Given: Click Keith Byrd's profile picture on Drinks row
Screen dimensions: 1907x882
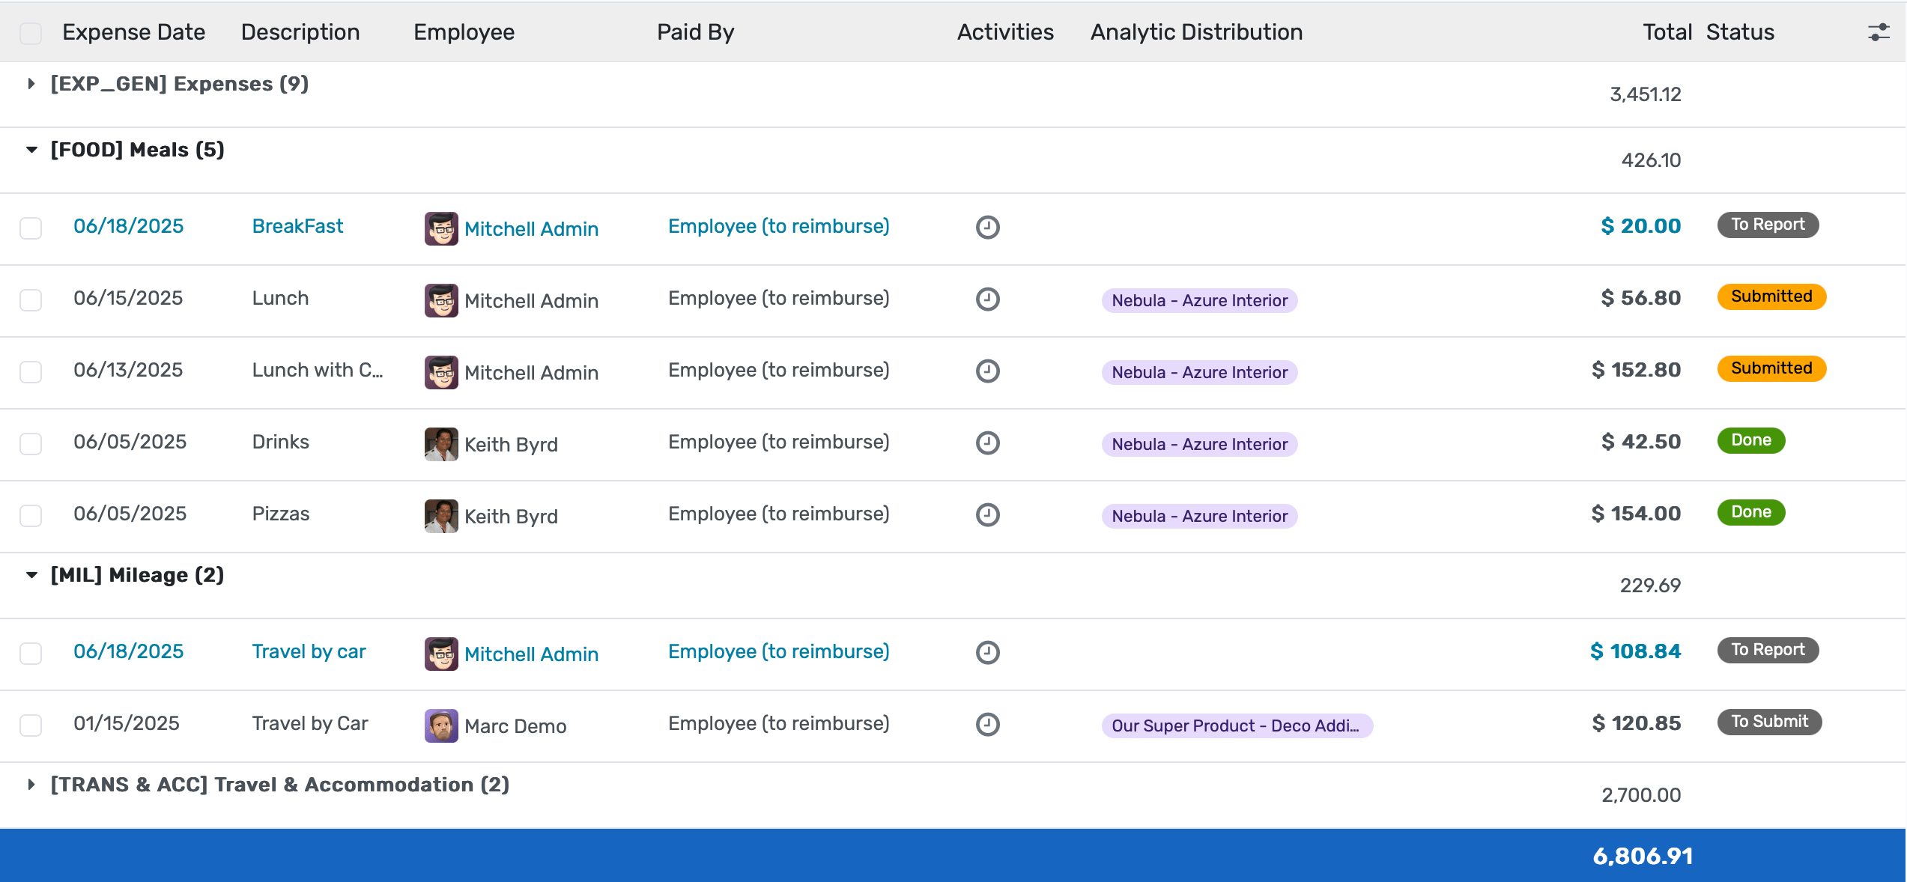Looking at the screenshot, I should tap(440, 443).
